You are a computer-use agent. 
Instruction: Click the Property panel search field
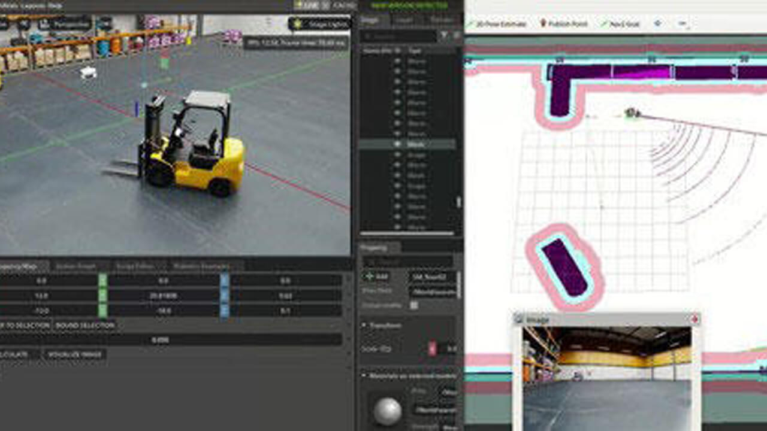coord(407,262)
